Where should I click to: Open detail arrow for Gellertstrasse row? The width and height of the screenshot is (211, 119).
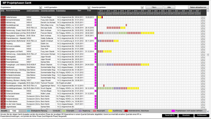click(x=203, y=17)
